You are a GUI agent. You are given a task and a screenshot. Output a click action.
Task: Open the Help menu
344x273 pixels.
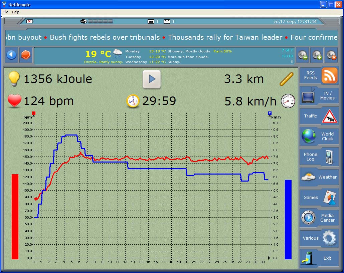[x=16, y=12]
